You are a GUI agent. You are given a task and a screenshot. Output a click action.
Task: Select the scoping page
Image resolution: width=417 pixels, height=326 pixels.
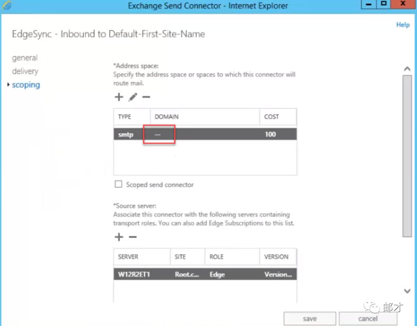[x=26, y=85]
